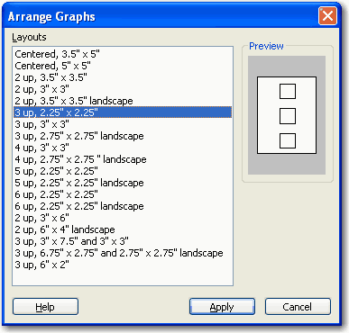Select the highlighted 3 up, 2.25" x 2.25" layout
349x333 pixels.
[123, 112]
